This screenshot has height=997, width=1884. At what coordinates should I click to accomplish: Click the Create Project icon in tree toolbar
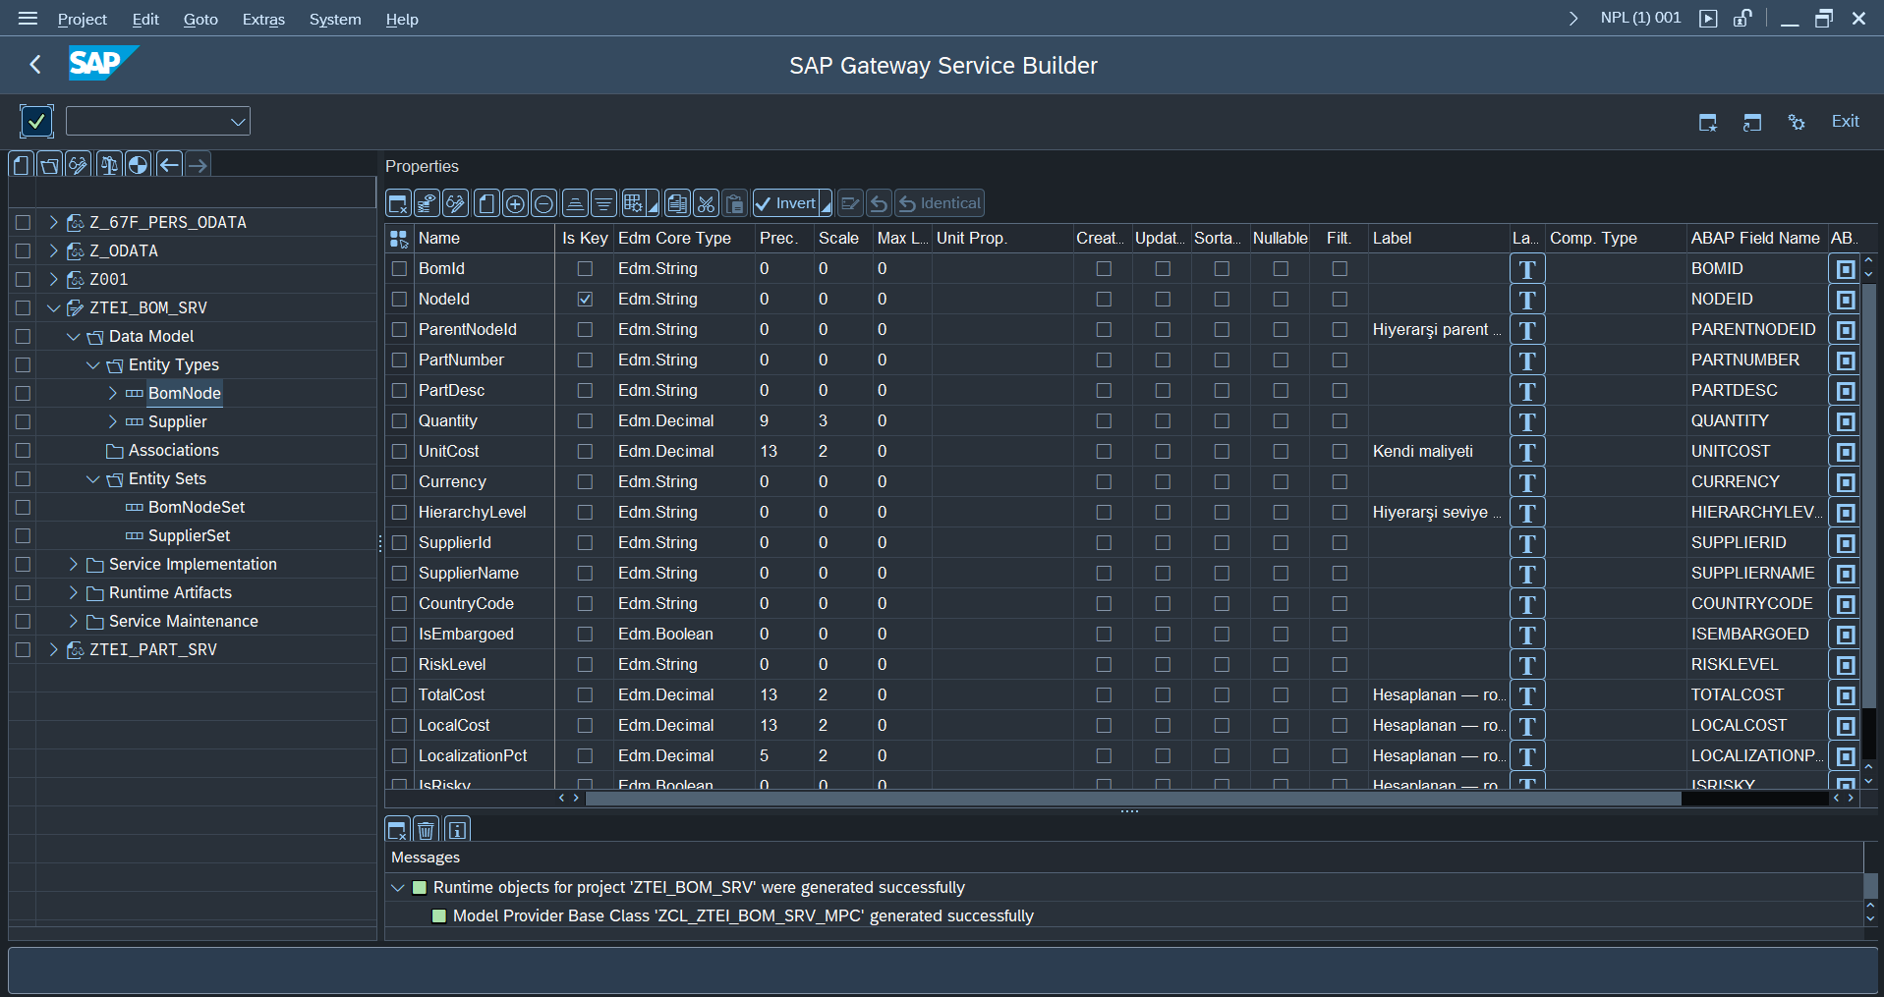(22, 164)
